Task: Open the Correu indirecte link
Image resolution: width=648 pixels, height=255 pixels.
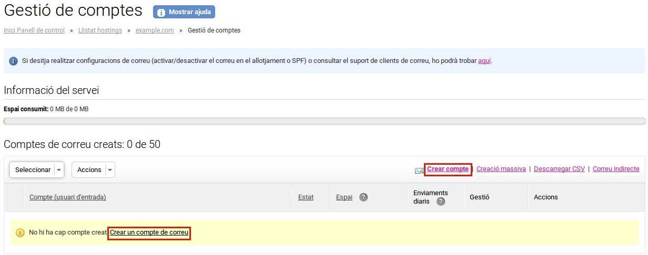Action: 616,169
